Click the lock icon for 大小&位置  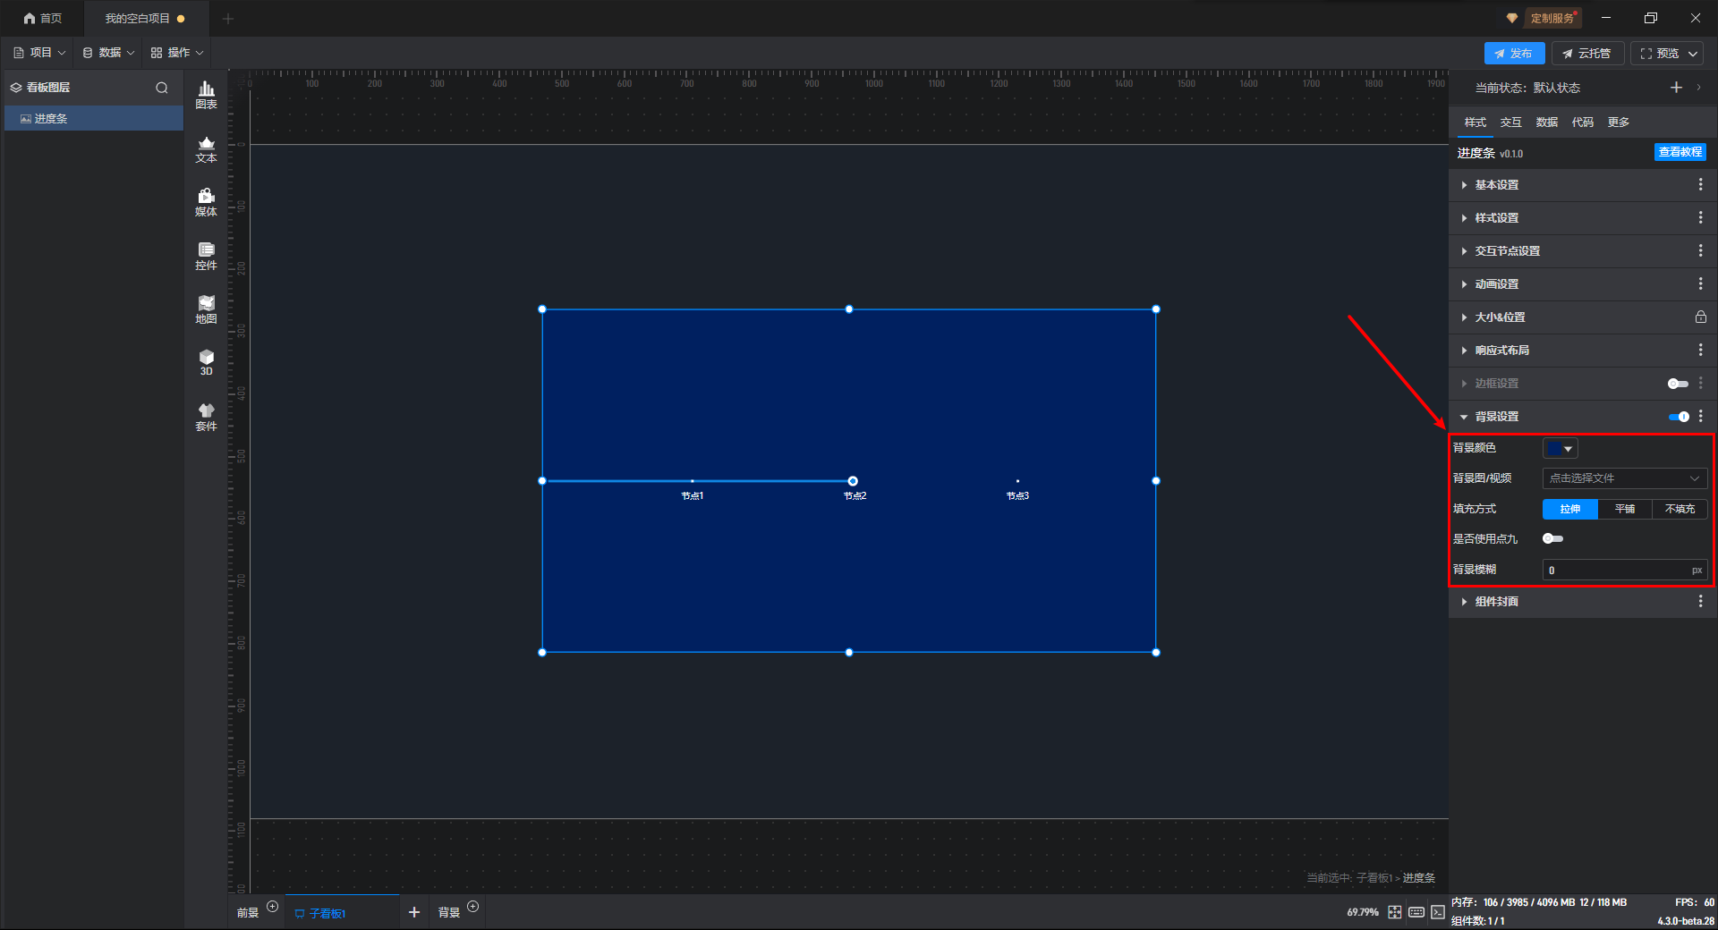[1700, 317]
